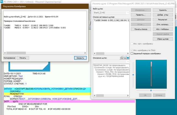
Task: Click the blue star icon above probe description
Action: tap(128, 58)
